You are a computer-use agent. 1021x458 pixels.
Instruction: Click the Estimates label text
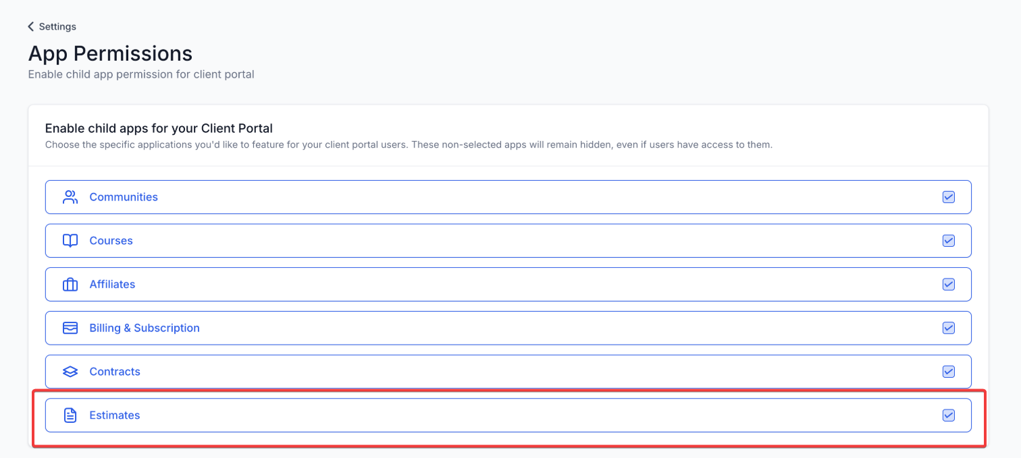click(115, 416)
